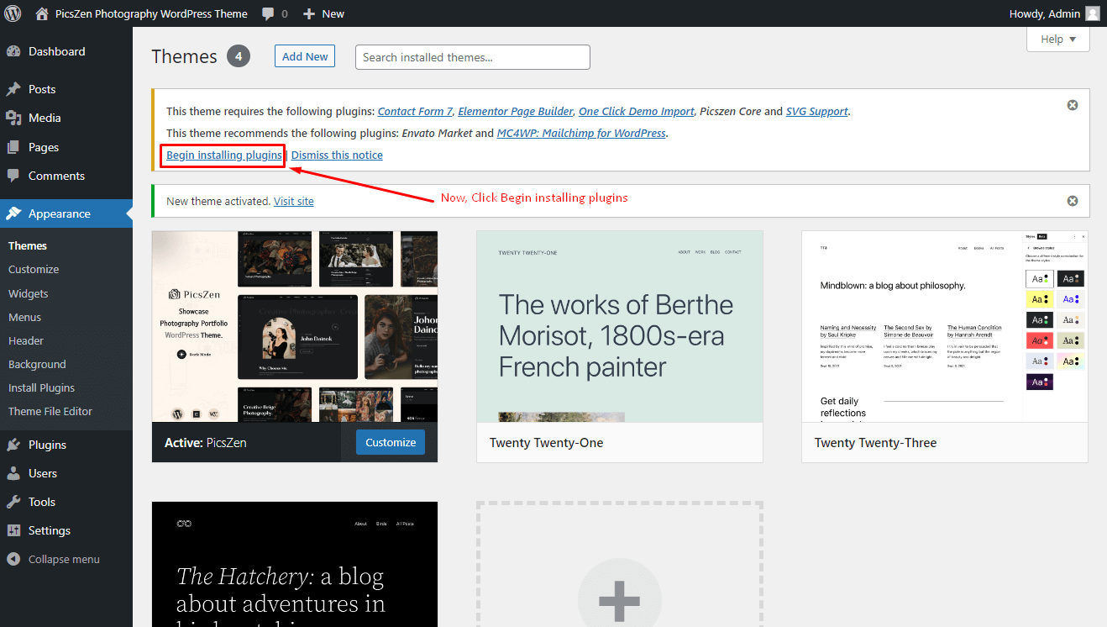Select the Hatchery dark theme screenshot

coord(295,564)
